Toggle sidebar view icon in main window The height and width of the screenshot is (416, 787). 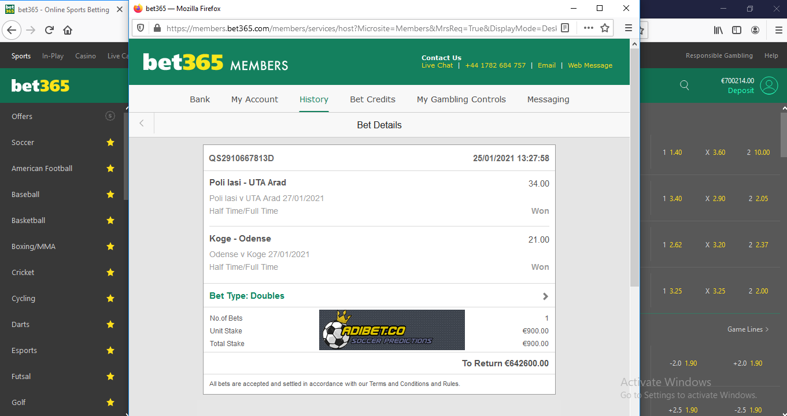(737, 30)
